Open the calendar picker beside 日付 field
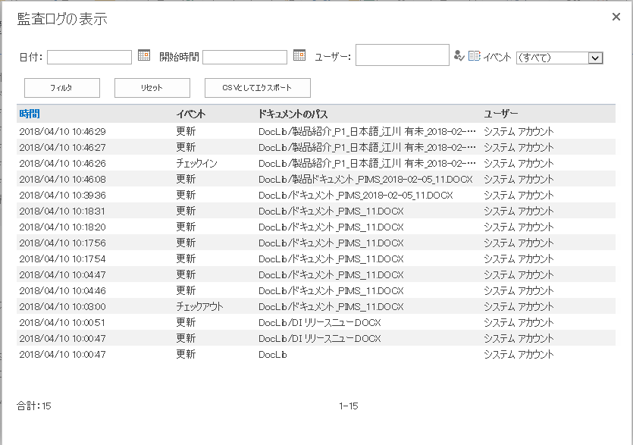 pos(144,55)
